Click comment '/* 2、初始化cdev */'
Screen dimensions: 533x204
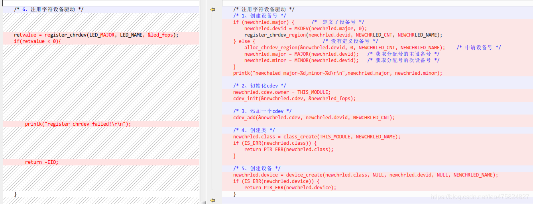(x=260, y=86)
